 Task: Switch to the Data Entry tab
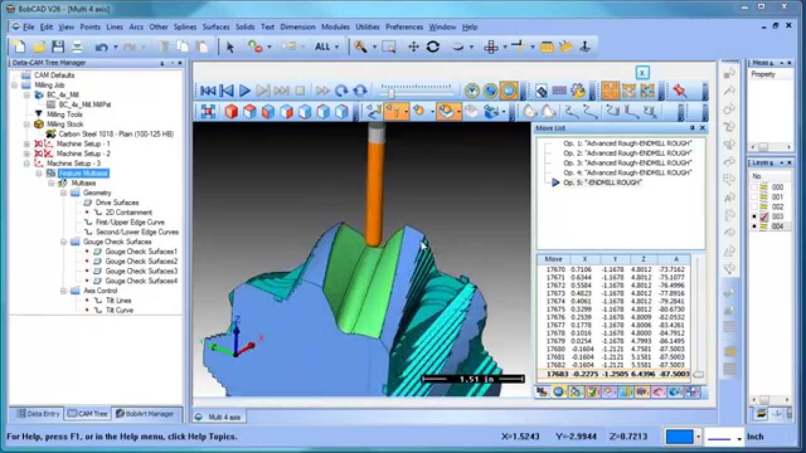(x=38, y=413)
